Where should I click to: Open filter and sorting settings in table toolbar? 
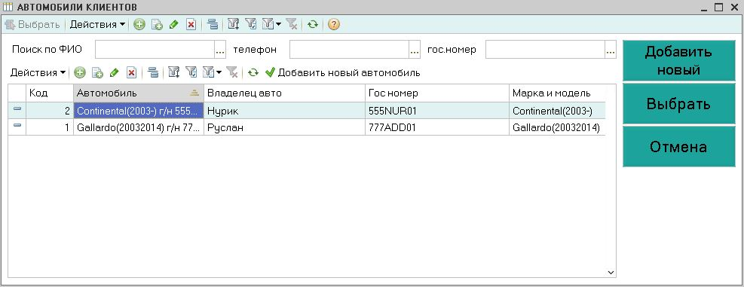coord(173,72)
